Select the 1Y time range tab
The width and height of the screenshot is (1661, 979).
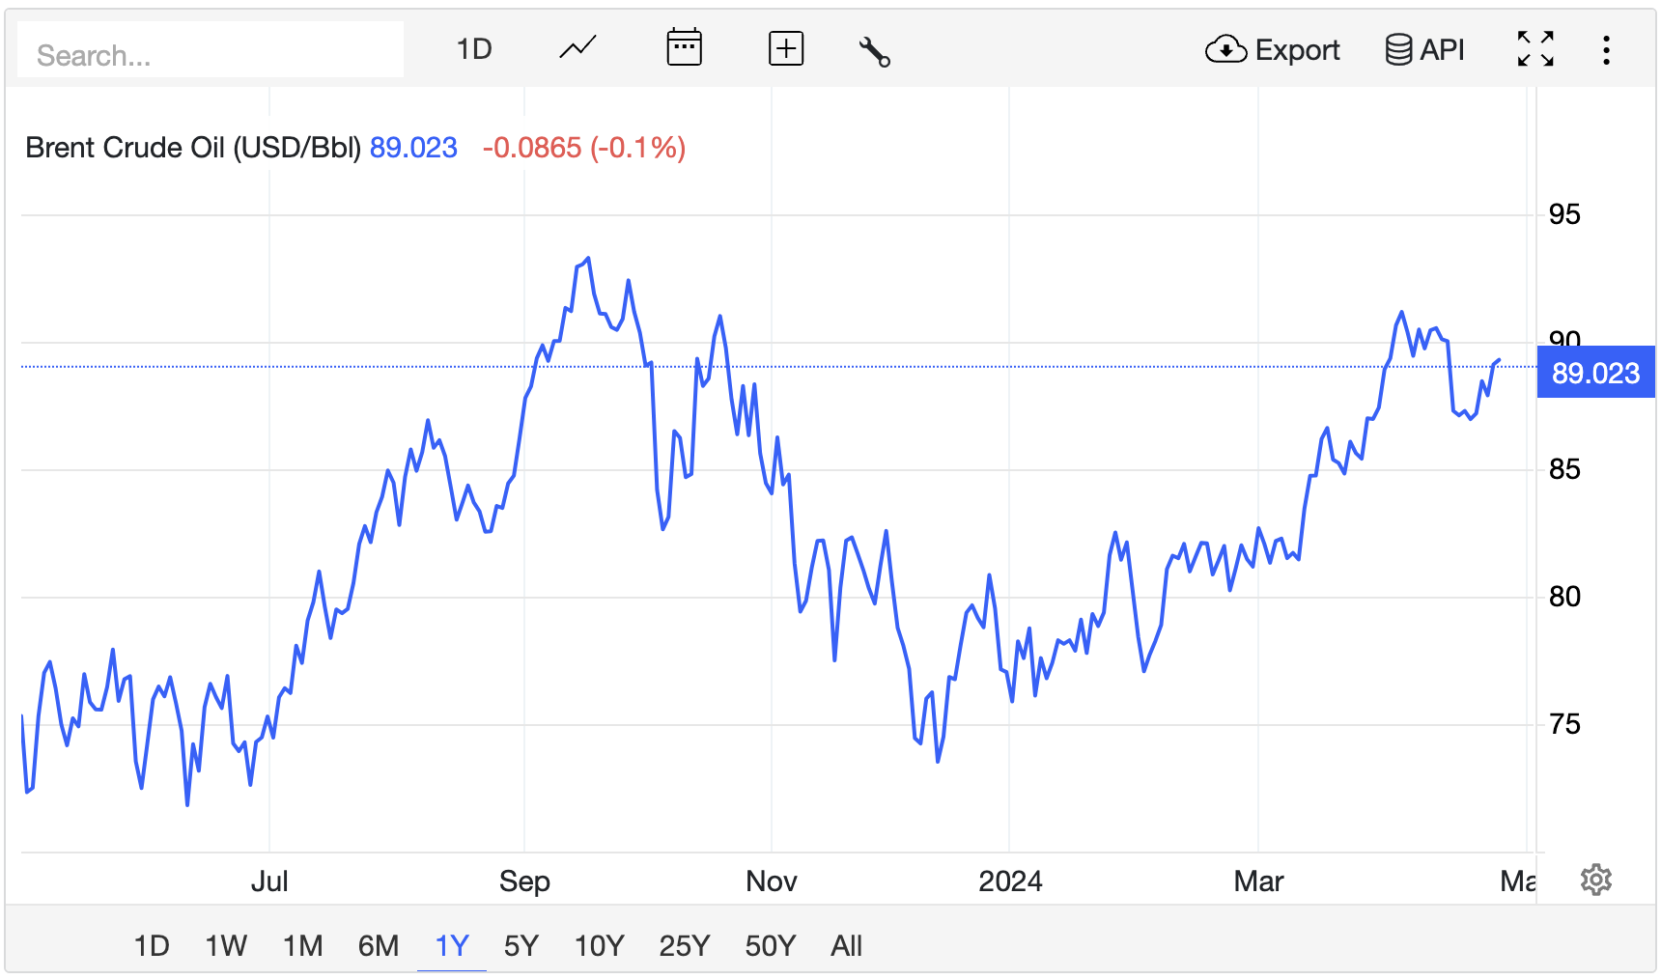click(452, 945)
